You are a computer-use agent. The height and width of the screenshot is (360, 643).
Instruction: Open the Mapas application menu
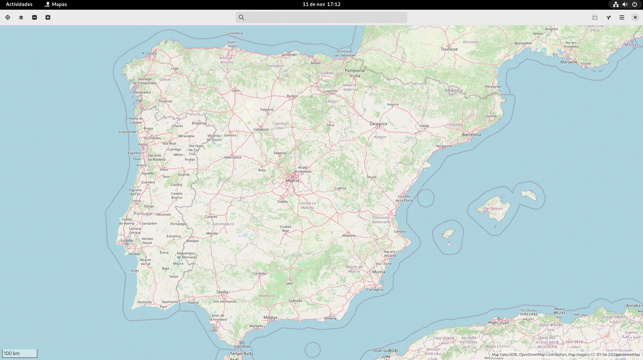(56, 4)
